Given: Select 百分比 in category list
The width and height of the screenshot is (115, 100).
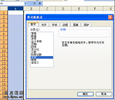Looking at the screenshot, I should (x=42, y=49).
